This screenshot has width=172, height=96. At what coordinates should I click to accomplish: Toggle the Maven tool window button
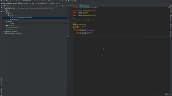[x=171, y=26]
